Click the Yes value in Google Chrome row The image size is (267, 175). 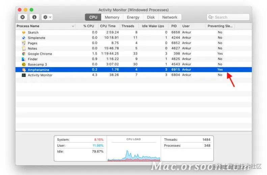220,53
